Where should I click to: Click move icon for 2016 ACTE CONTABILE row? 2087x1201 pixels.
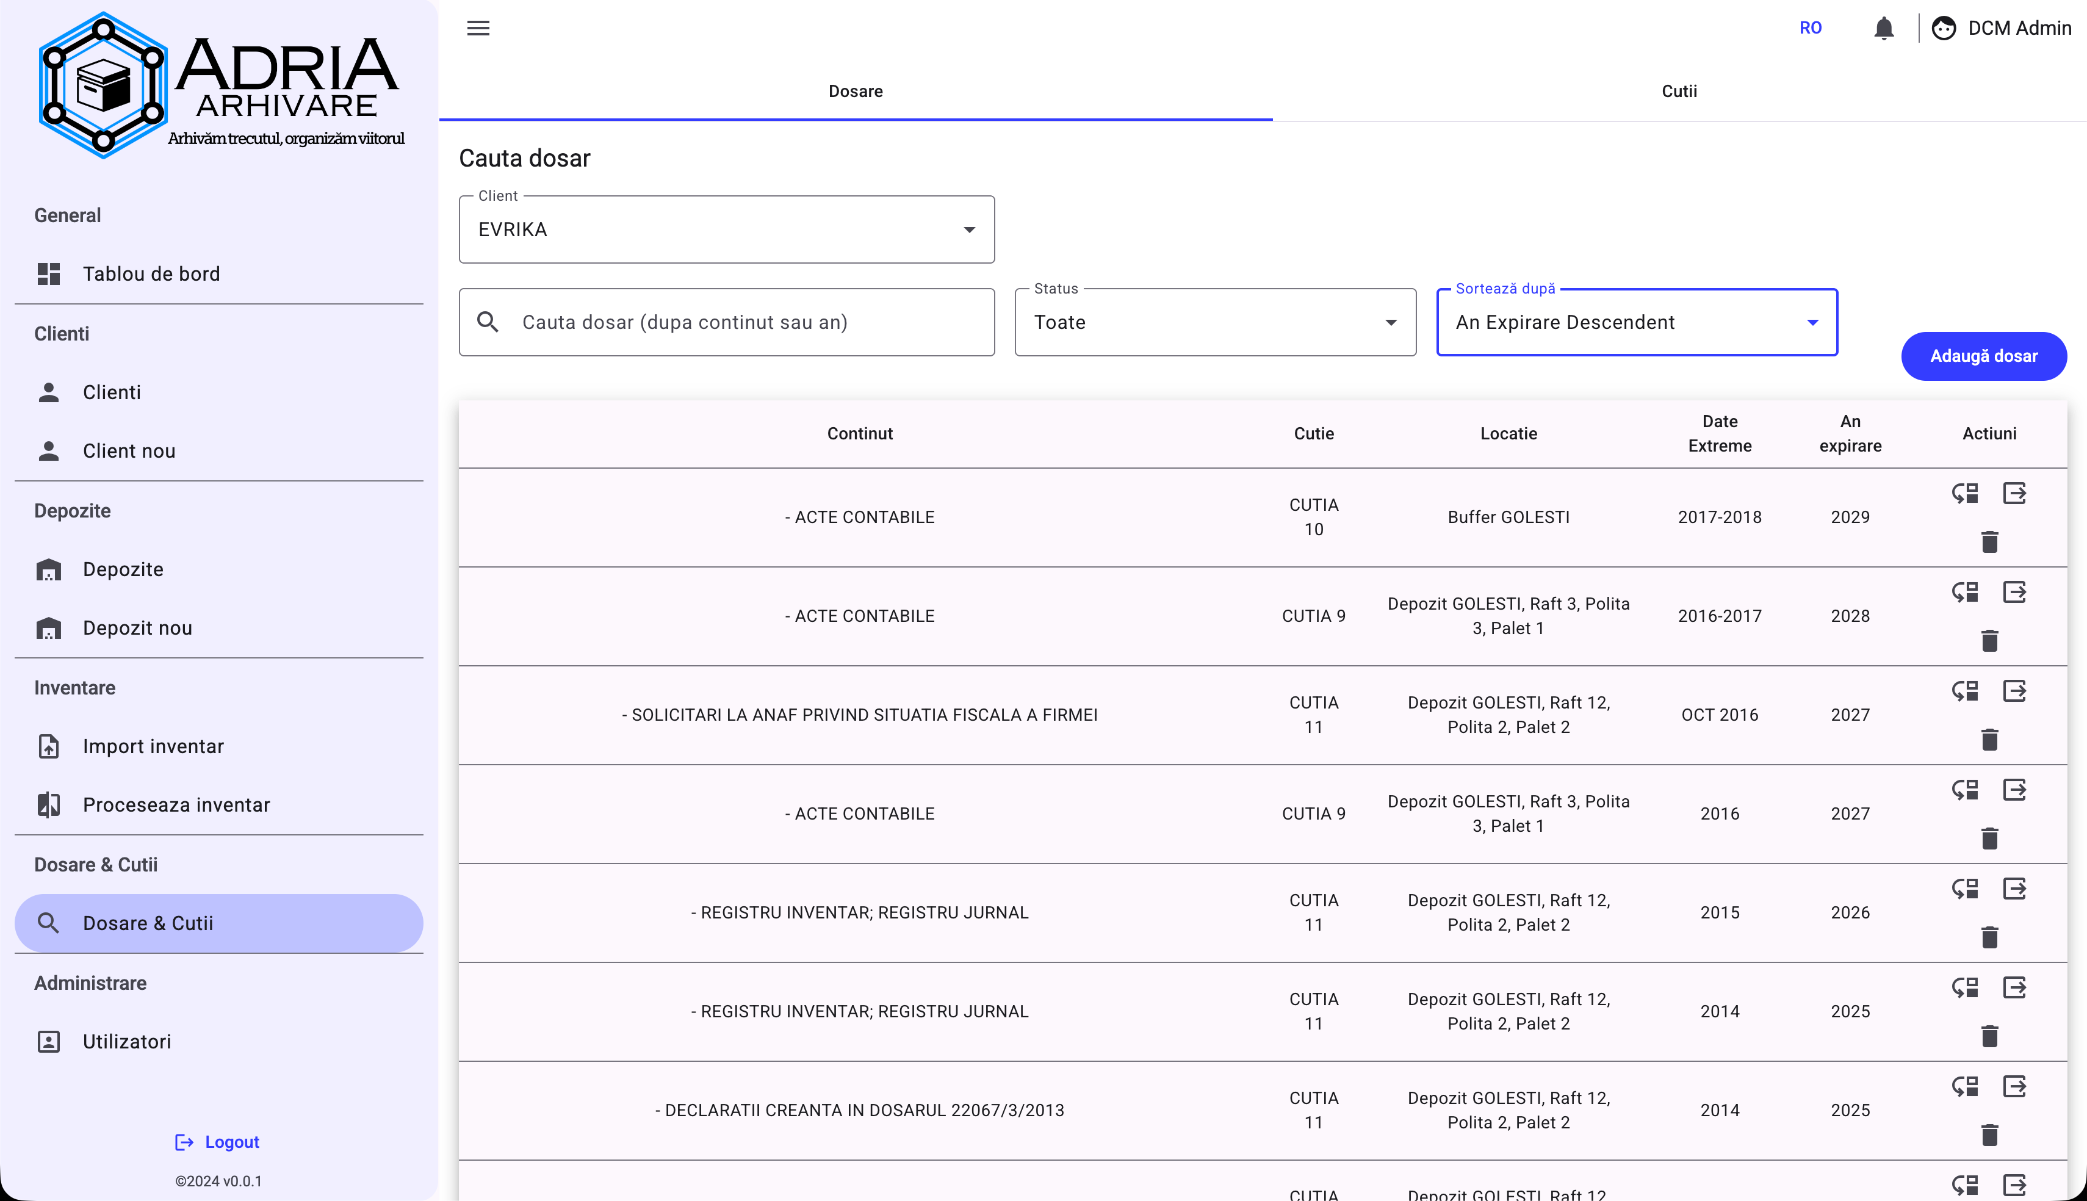(1965, 790)
